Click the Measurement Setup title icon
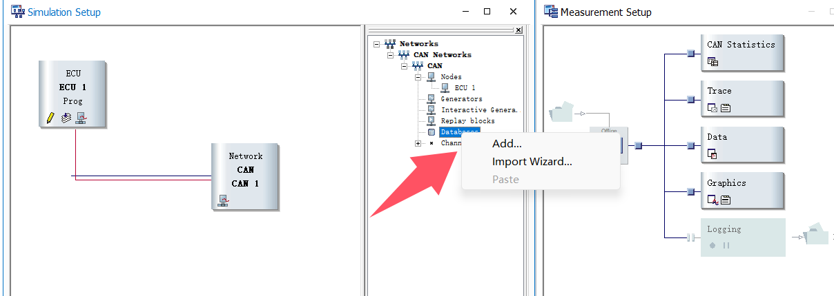 click(551, 11)
